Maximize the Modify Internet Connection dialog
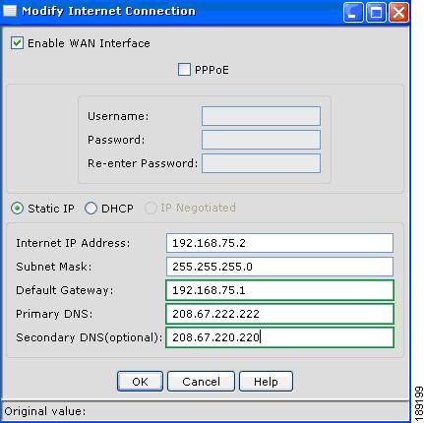 tap(376, 12)
